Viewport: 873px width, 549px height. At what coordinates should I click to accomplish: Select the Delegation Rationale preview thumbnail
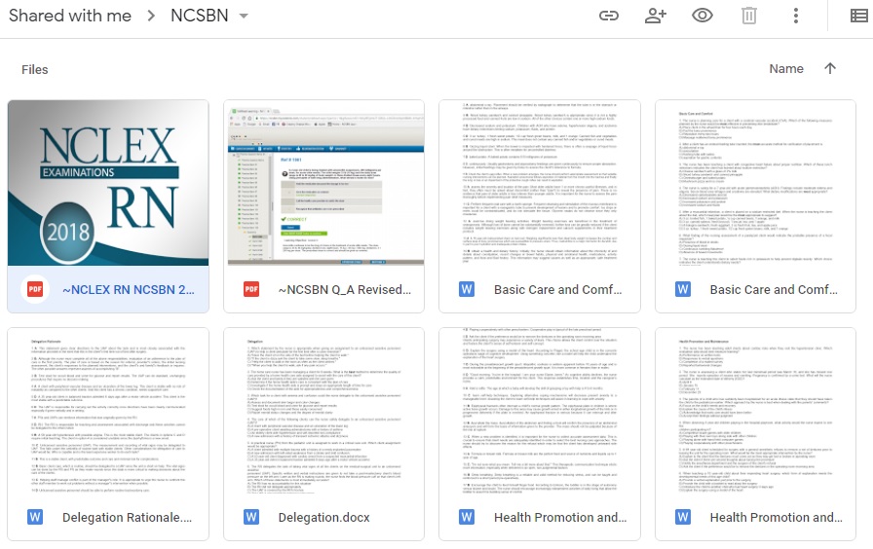coord(108,411)
